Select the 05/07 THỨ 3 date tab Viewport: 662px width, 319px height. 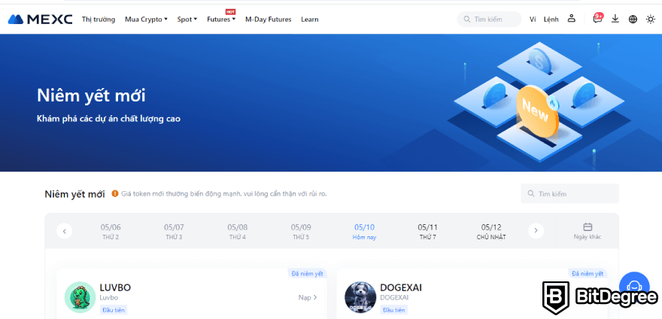(x=174, y=232)
